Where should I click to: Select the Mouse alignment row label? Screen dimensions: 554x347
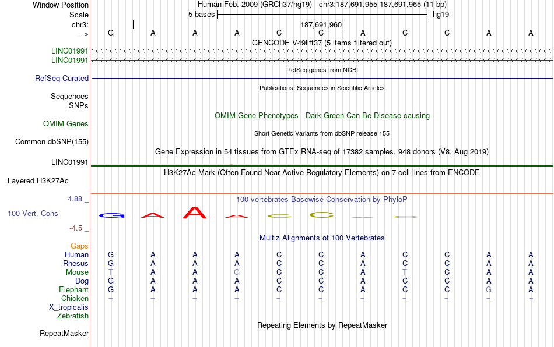pyautogui.click(x=77, y=272)
